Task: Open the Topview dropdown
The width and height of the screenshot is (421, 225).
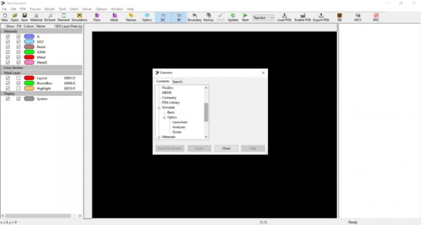Action: tap(263, 18)
